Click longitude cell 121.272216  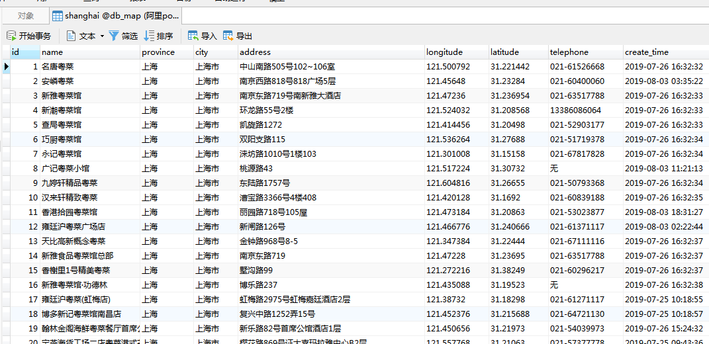(457, 271)
